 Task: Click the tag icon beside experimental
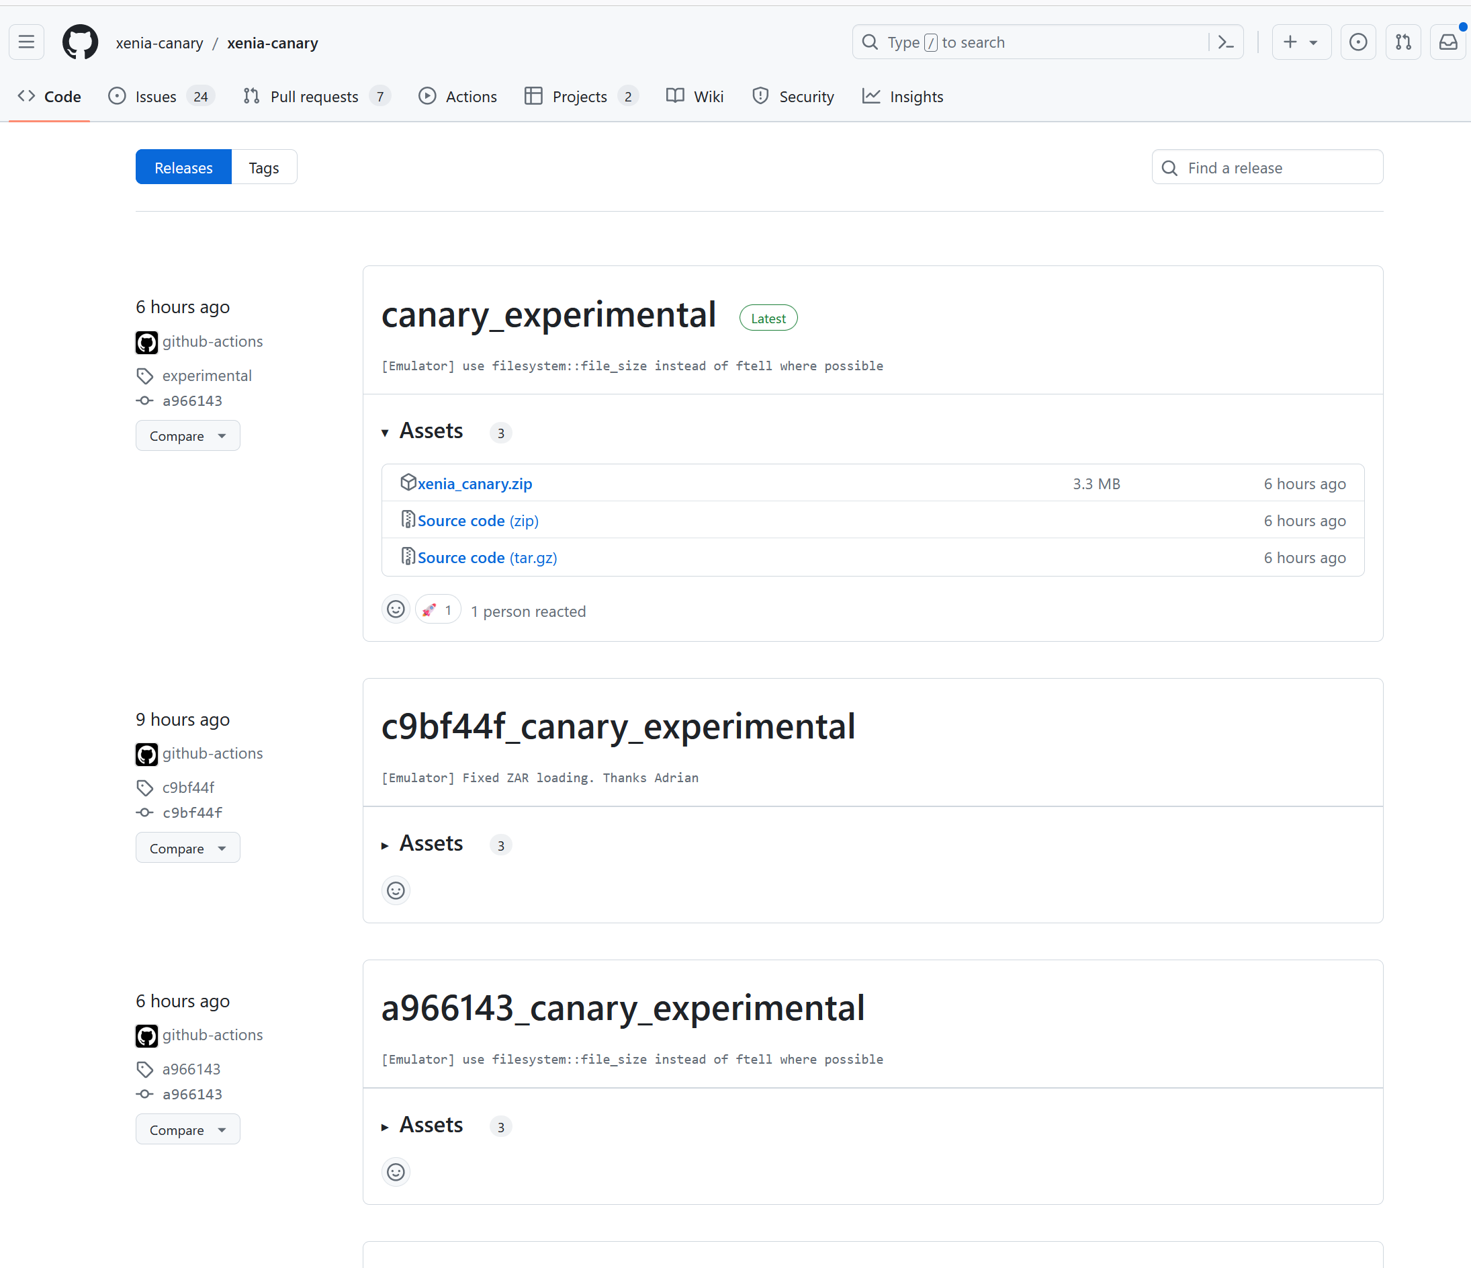(x=145, y=376)
